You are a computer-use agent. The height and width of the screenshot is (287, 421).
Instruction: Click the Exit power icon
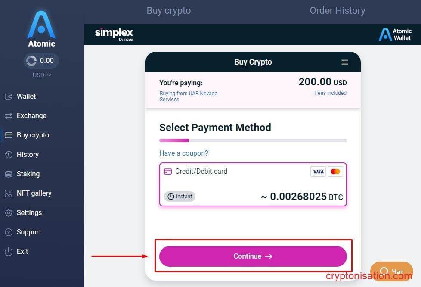9,252
